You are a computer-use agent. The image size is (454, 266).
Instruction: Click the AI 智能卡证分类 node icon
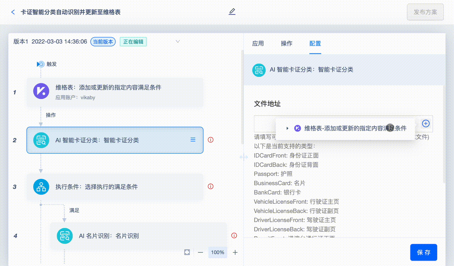click(x=41, y=140)
